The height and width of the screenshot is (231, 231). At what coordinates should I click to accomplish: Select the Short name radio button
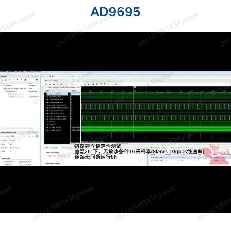[5, 165]
